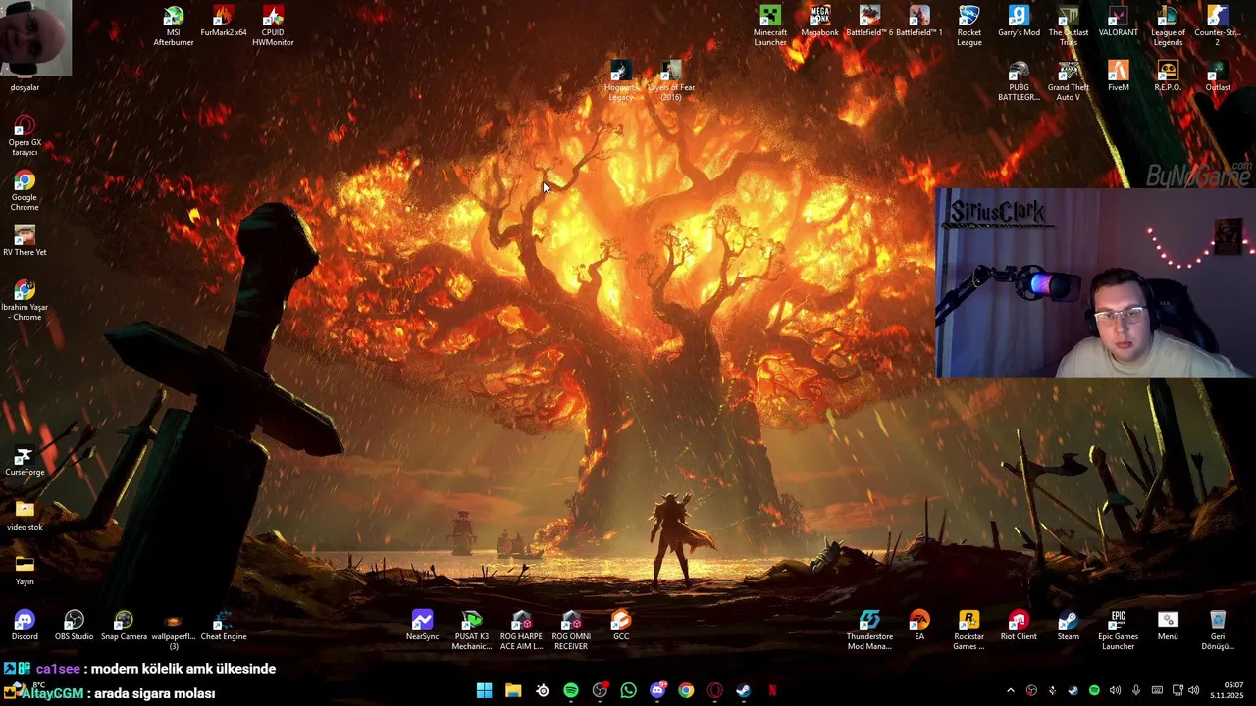Open Discord from the taskbar
This screenshot has width=1256, height=706.
657,691
